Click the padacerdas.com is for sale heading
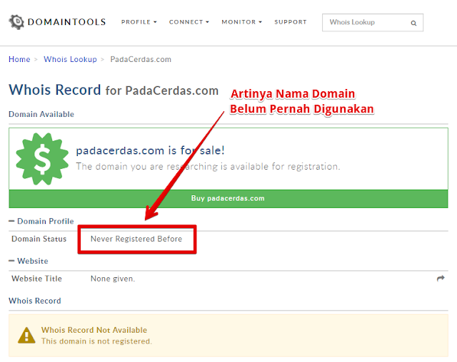The height and width of the screenshot is (362, 457). pyautogui.click(x=150, y=150)
